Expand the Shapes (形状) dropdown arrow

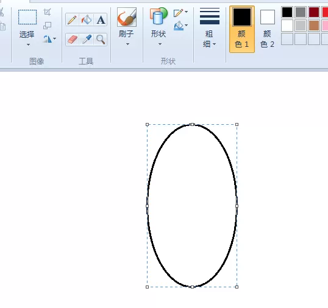pyautogui.click(x=160, y=44)
